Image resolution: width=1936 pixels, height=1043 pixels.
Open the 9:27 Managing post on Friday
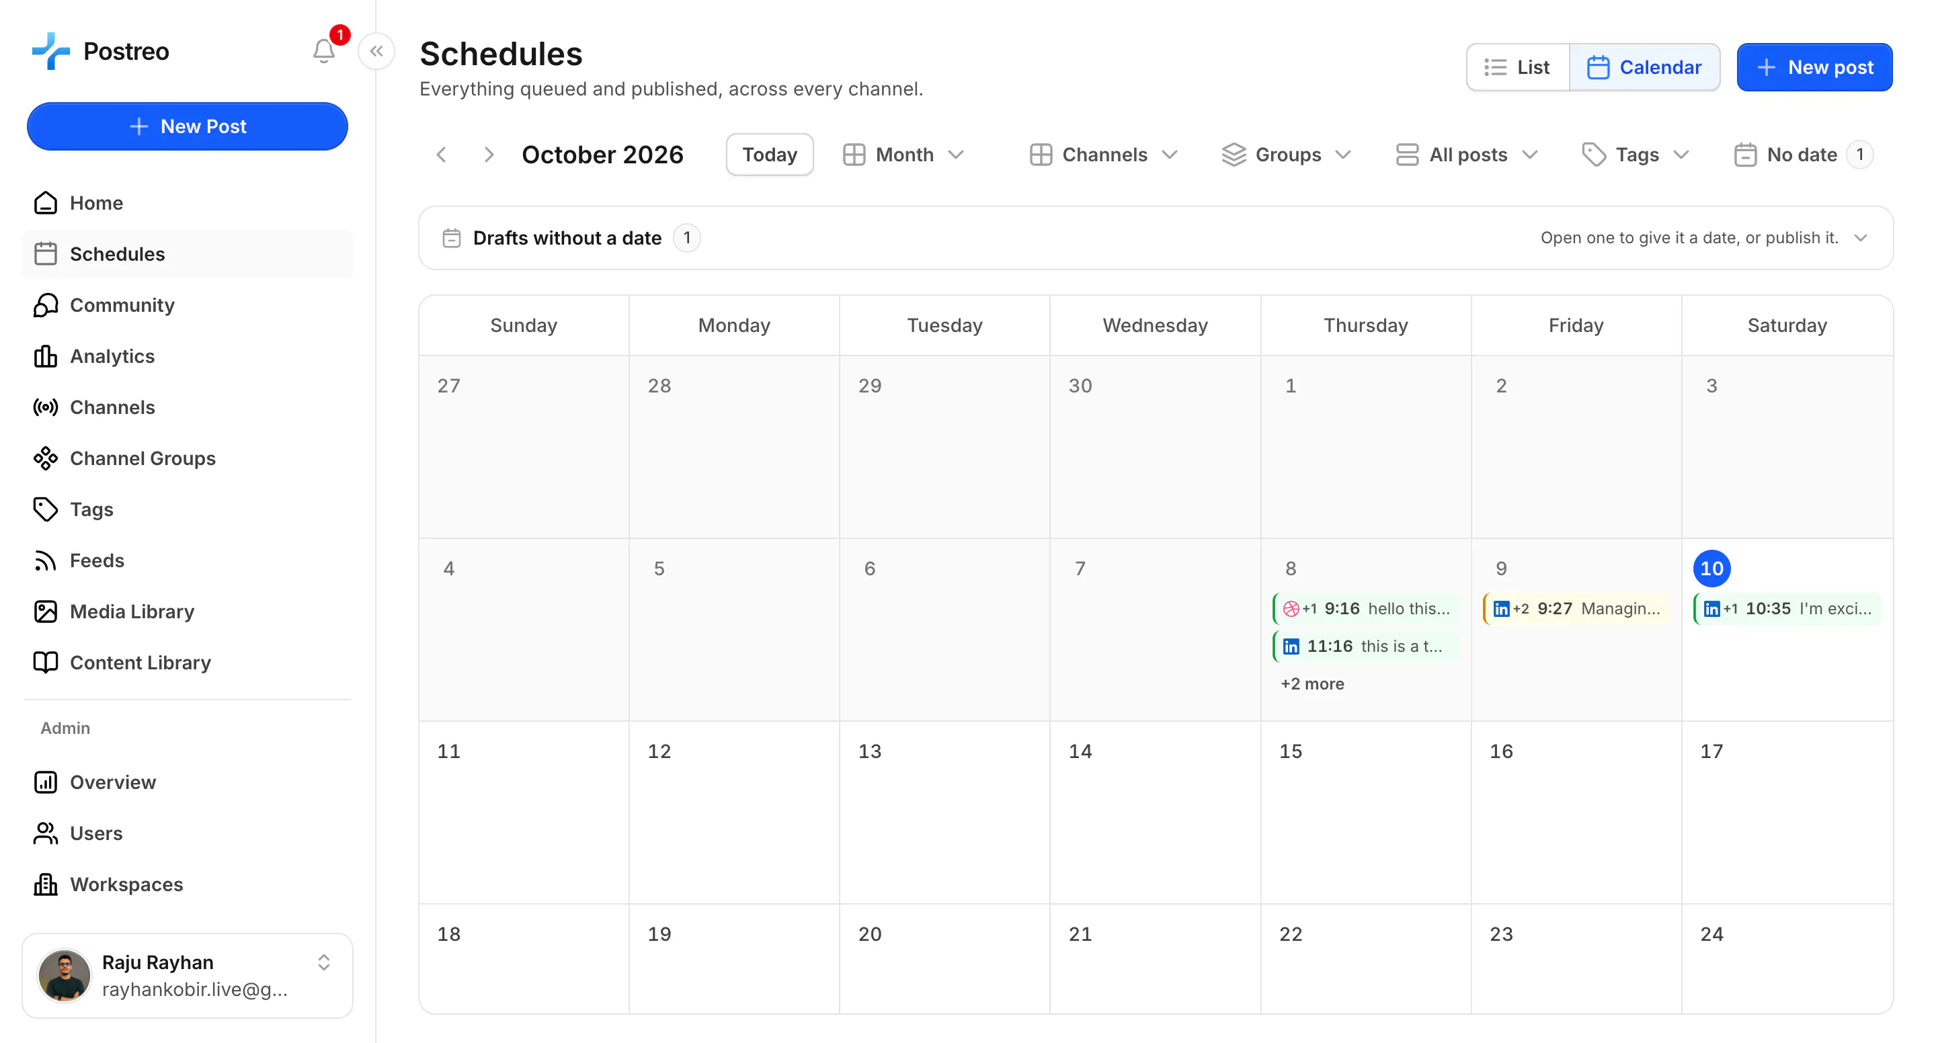tap(1576, 609)
